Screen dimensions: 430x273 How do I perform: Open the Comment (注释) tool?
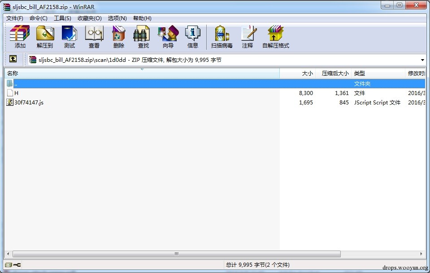click(248, 37)
